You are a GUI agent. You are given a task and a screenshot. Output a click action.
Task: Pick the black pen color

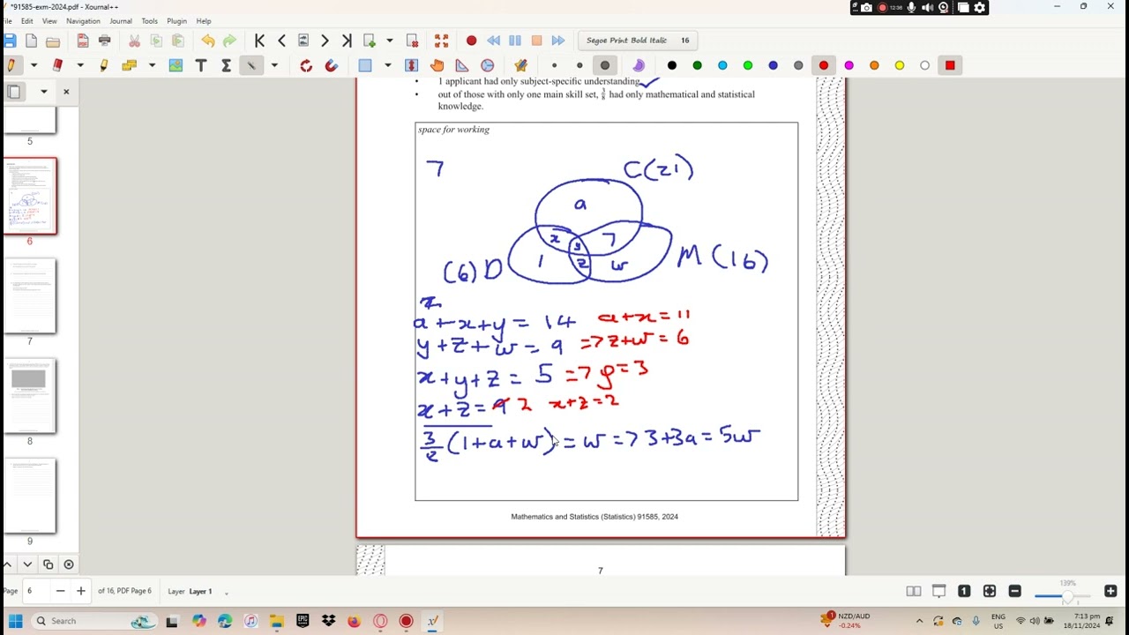pyautogui.click(x=672, y=65)
